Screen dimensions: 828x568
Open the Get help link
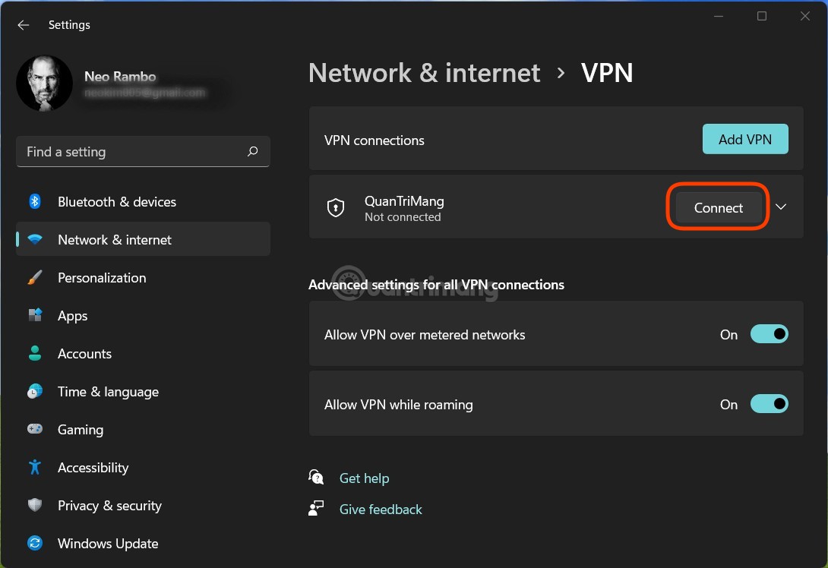click(x=364, y=478)
